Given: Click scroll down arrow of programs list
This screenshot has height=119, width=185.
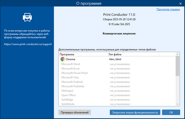Looking at the screenshot, I should [178, 104].
